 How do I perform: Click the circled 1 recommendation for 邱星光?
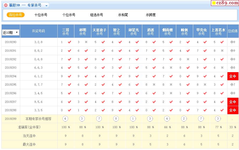pyautogui.click(x=133, y=119)
